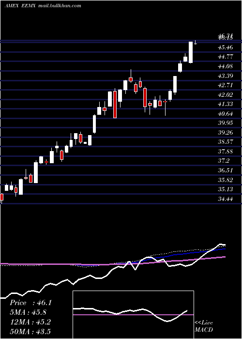The image size is (242, 339).
Task: Click the 5MA : 45.8 readout
Action: (x=28, y=312)
